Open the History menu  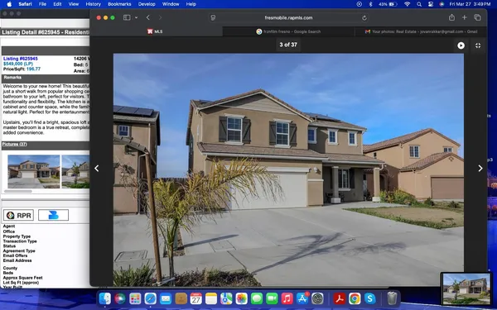tap(93, 4)
